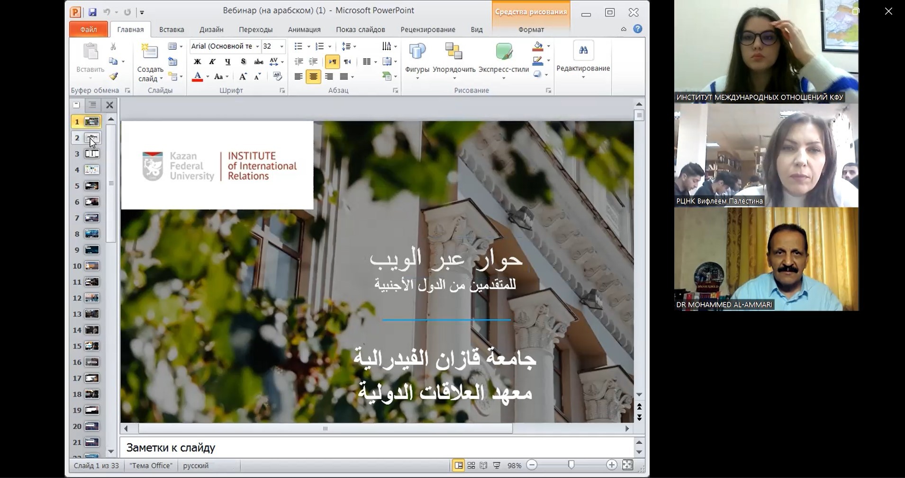Image resolution: width=905 pixels, height=478 pixels.
Task: Click the Save icon in title bar
Action: click(x=92, y=12)
